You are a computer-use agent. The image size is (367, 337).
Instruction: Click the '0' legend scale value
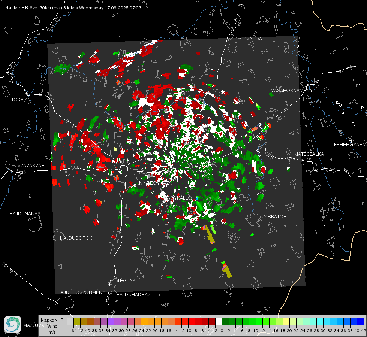click(x=222, y=331)
